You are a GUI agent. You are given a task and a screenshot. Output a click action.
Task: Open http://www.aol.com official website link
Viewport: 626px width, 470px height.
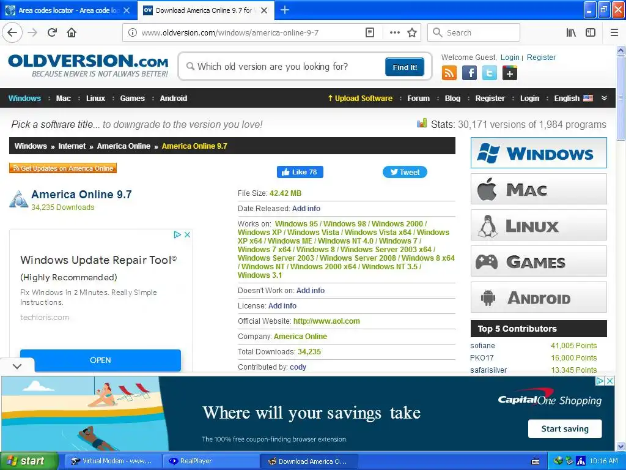point(326,321)
